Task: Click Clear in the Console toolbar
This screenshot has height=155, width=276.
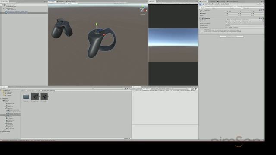Action: coord(134,89)
